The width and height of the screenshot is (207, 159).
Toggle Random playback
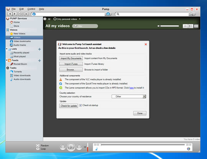click(x=43, y=146)
